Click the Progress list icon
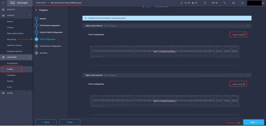The height and width of the screenshot is (126, 266). pos(36,10)
